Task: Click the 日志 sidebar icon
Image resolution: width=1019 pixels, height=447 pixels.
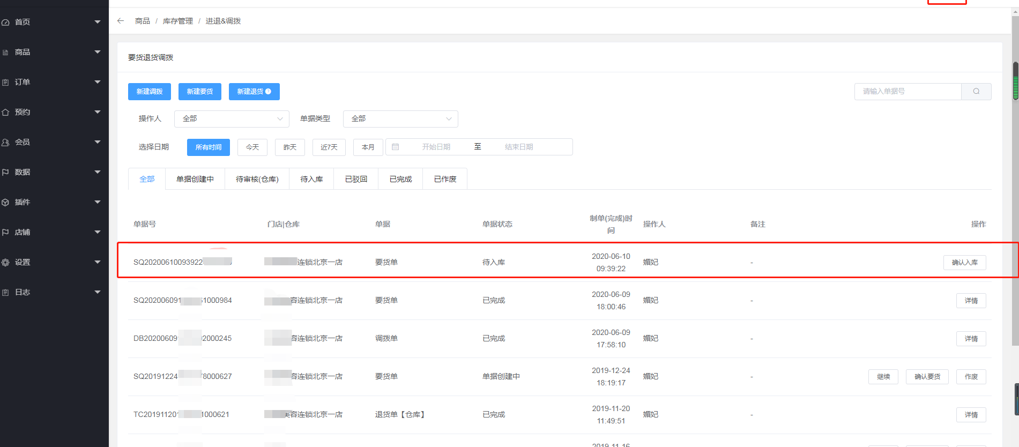Action: point(5,293)
